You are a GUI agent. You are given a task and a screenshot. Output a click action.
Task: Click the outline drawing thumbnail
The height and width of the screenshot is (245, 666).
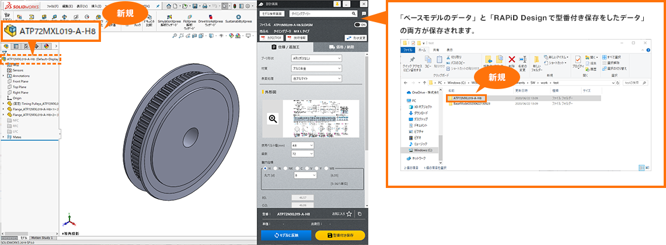point(320,119)
